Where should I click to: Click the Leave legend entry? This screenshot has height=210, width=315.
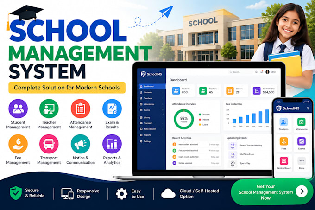pyautogui.click(x=203, y=125)
